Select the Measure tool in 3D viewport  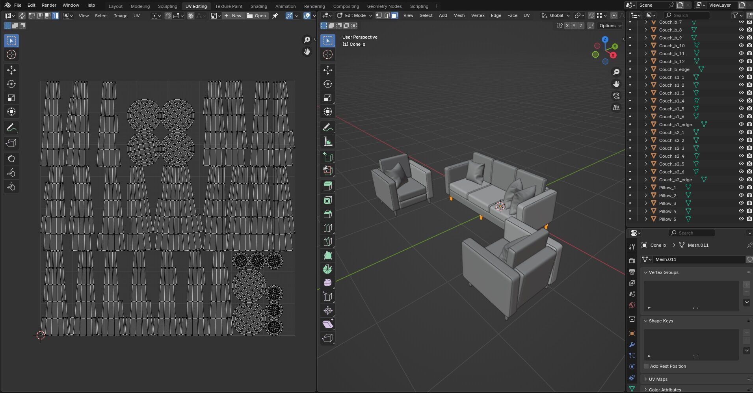(x=328, y=141)
